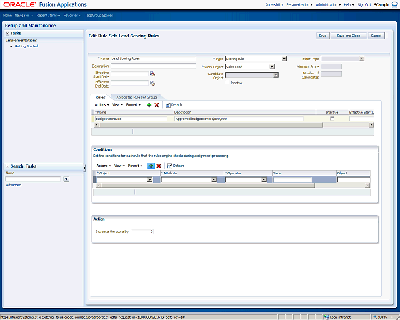Open the Favorites menu
Viewport: 400px width, 320px height.
[72, 15]
